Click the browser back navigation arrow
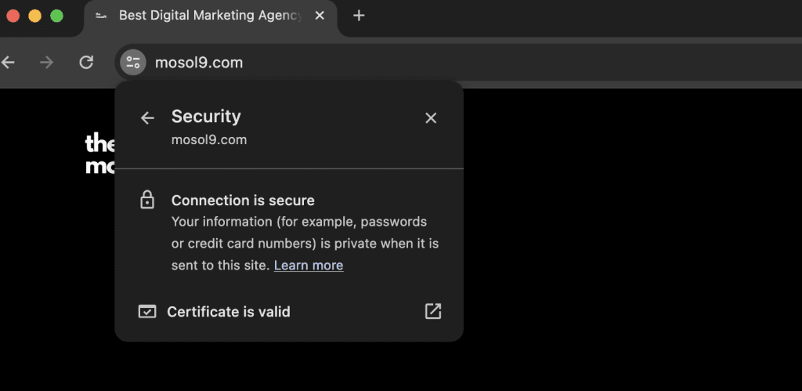This screenshot has width=802, height=391. click(x=9, y=63)
